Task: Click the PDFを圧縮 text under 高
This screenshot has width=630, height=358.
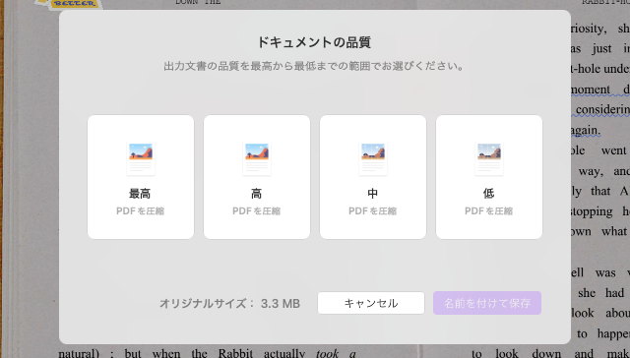Action: pos(256,211)
